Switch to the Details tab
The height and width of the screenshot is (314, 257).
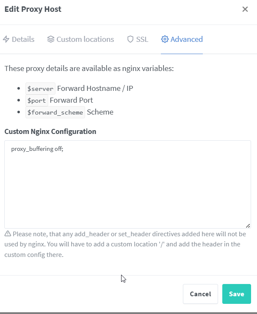pyautogui.click(x=23, y=39)
